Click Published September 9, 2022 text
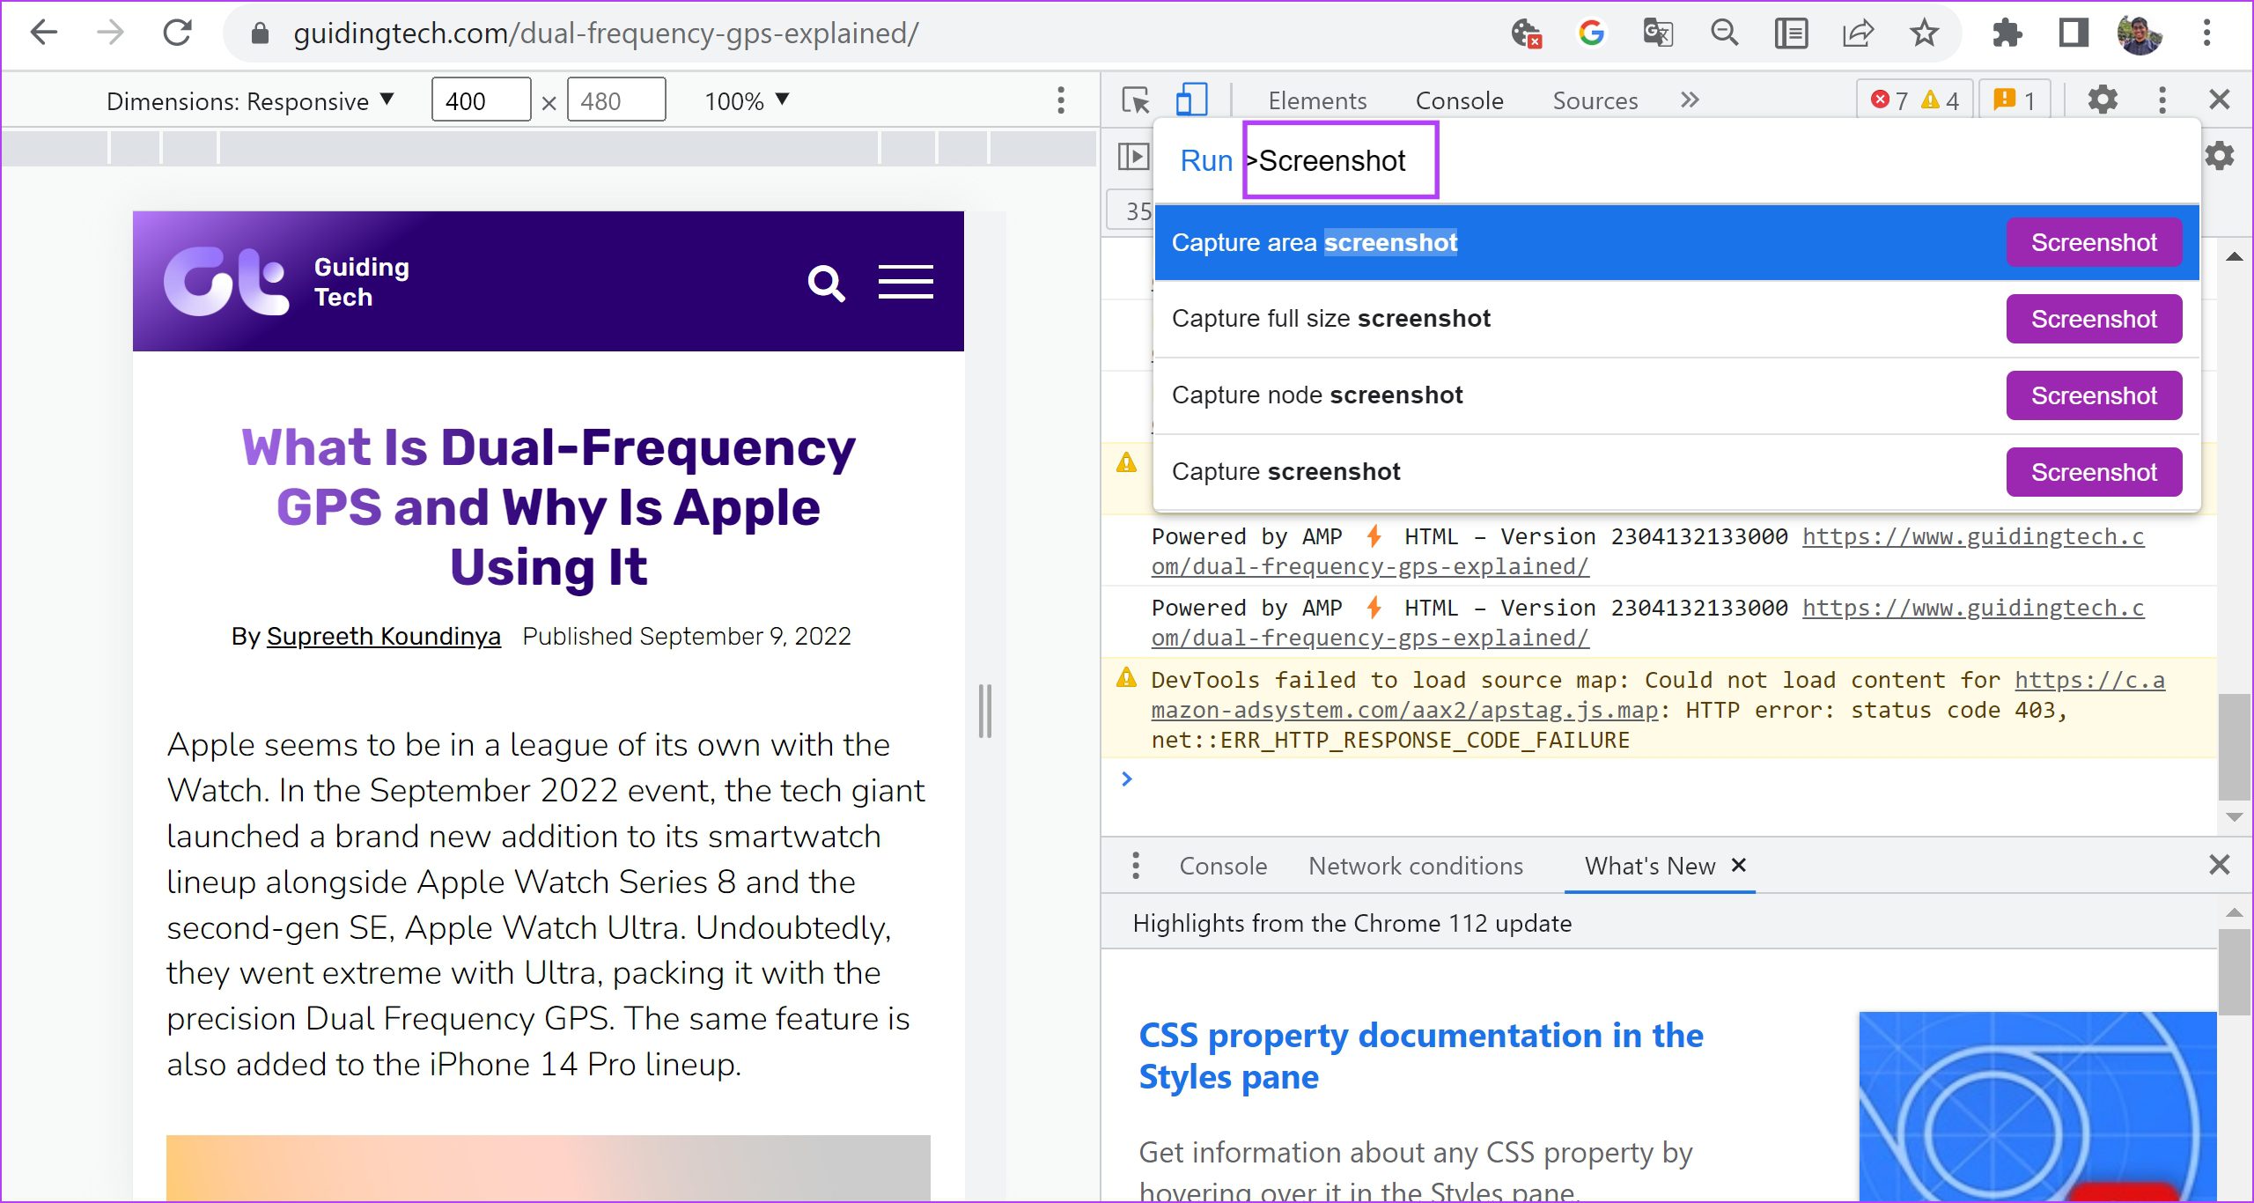This screenshot has height=1203, width=2254. tap(687, 636)
